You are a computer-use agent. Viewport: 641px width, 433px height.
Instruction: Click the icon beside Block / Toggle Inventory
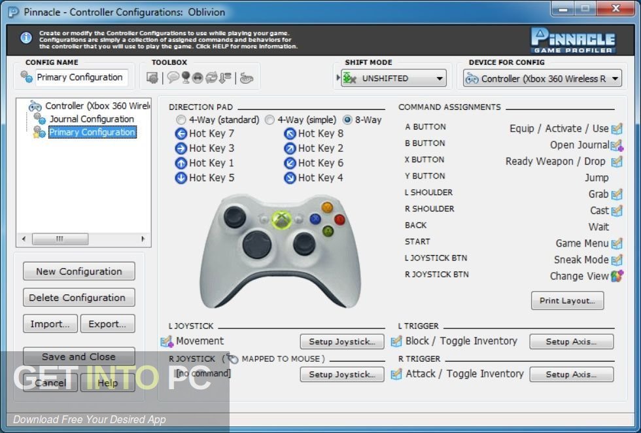click(x=396, y=341)
